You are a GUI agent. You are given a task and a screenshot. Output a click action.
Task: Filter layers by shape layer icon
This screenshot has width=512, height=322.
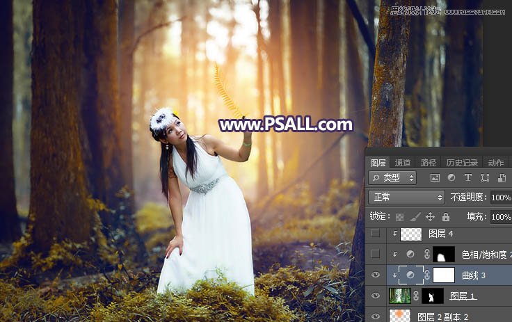click(485, 177)
